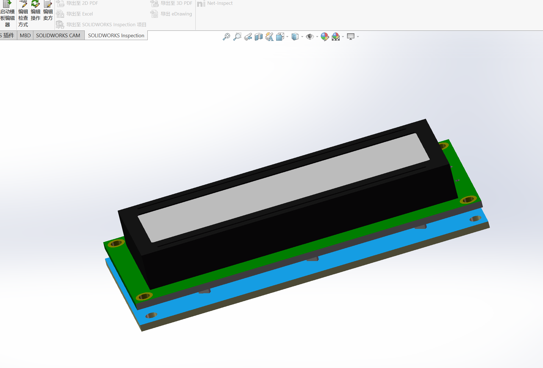Open the Edit Appearance tool
Viewport: 543px width, 368px height.
pyautogui.click(x=325, y=37)
